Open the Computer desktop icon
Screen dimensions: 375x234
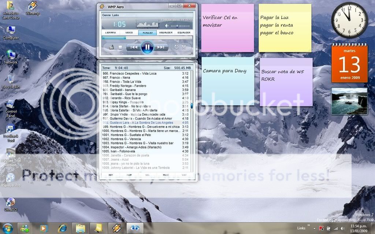[x=11, y=33]
